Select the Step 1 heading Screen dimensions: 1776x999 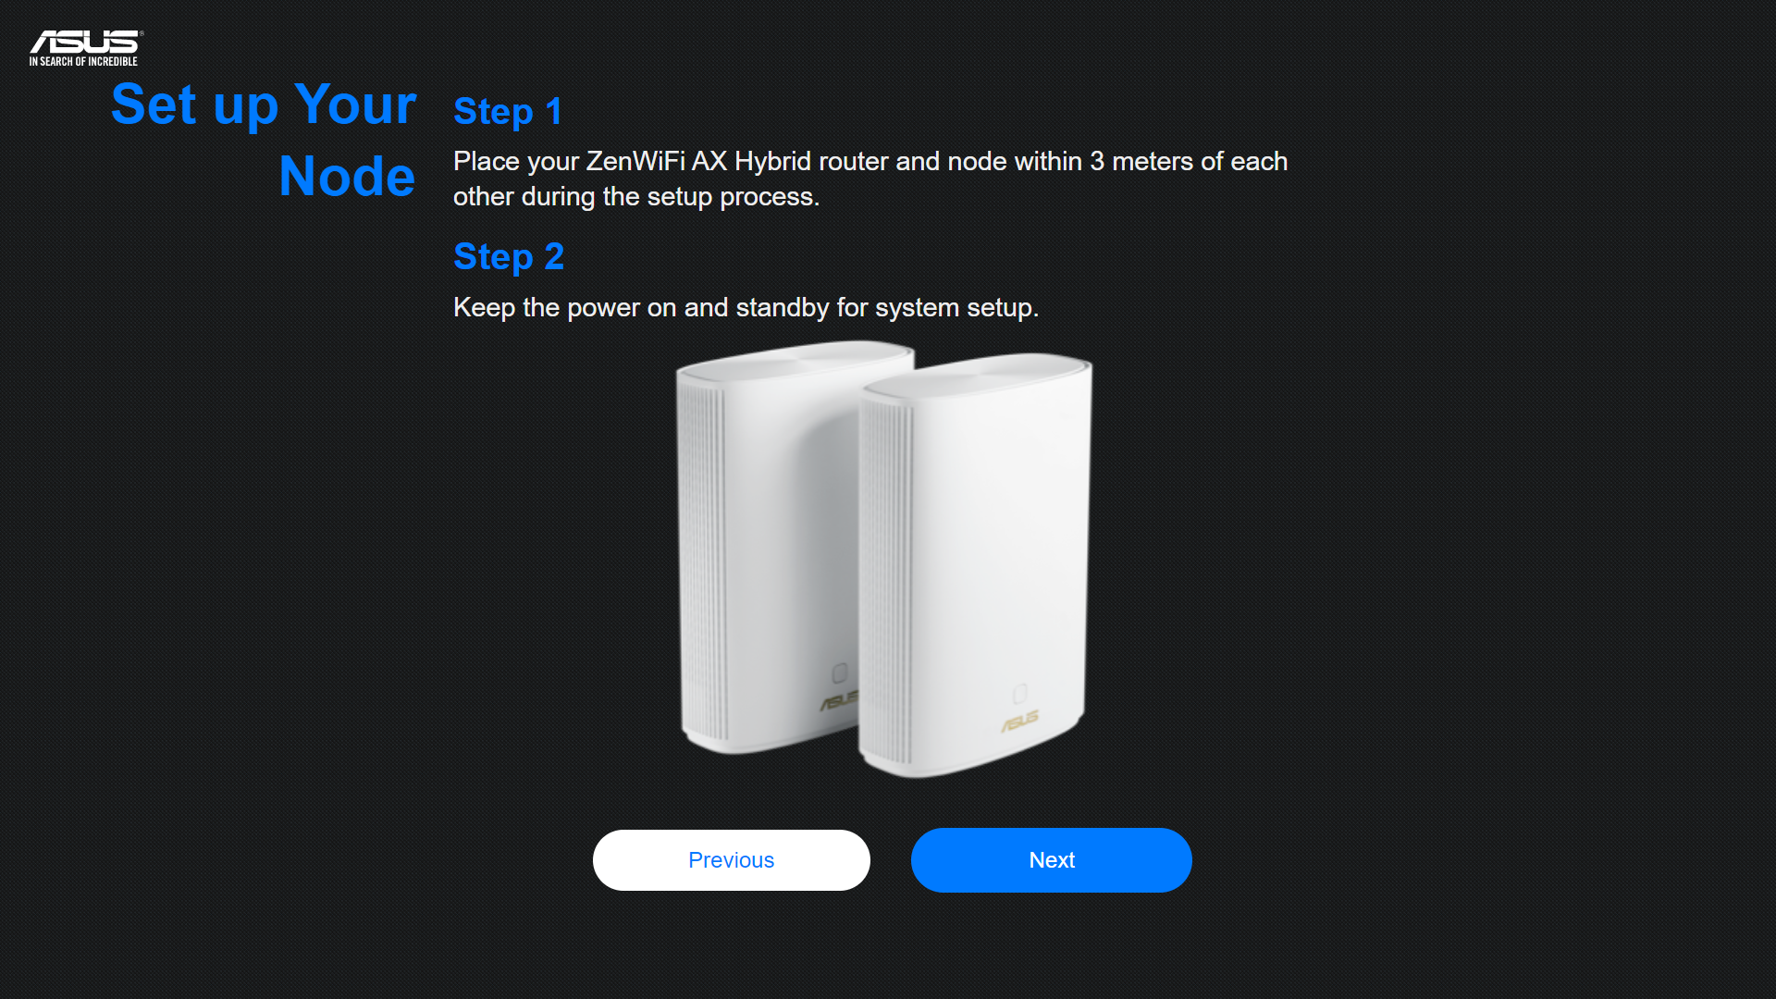[x=508, y=111]
